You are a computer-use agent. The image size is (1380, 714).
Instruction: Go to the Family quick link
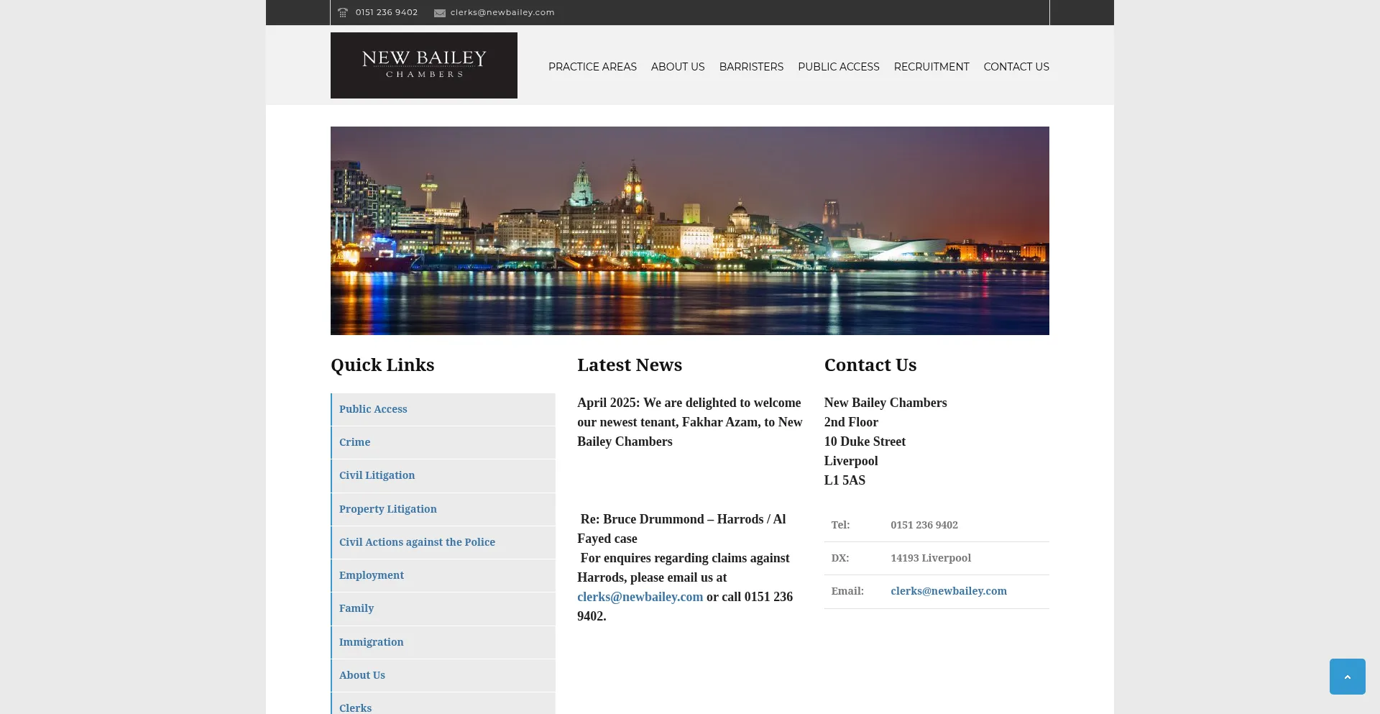pyautogui.click(x=356, y=608)
